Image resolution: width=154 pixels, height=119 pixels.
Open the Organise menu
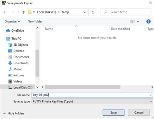(x=12, y=22)
